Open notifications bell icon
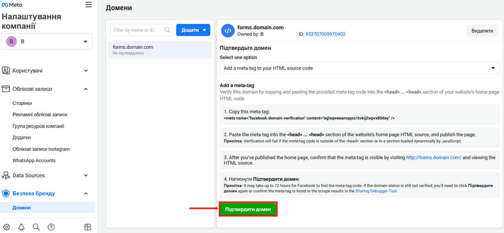504x233 pixels. click(x=22, y=227)
